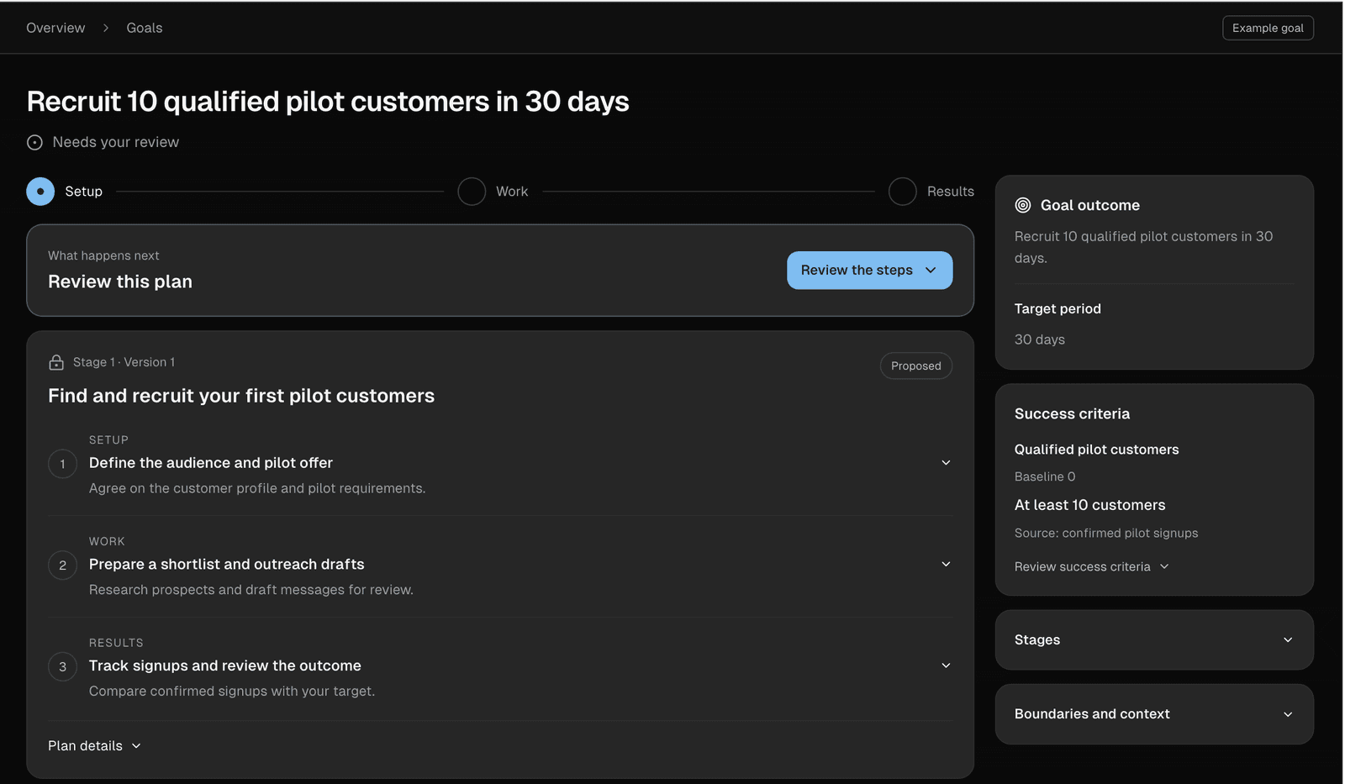Click step number 2 circle

[x=62, y=566]
